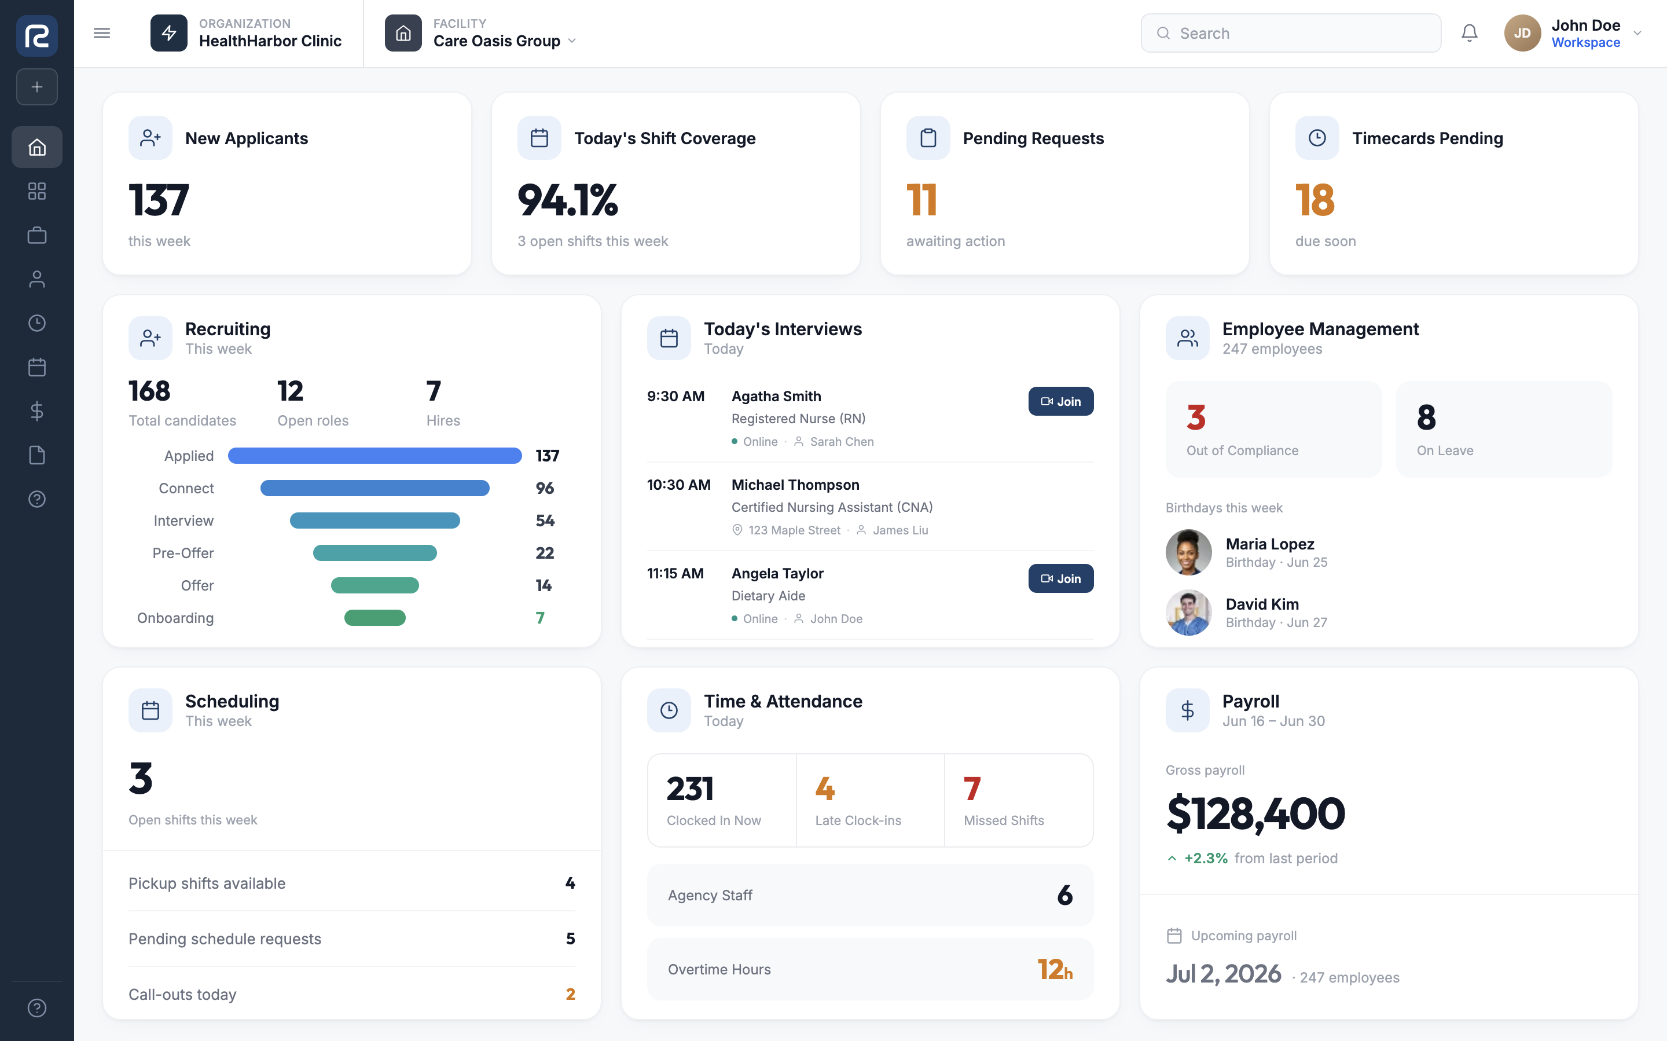Click Today's Shift Coverage calendar icon
The image size is (1667, 1041).
(x=539, y=138)
